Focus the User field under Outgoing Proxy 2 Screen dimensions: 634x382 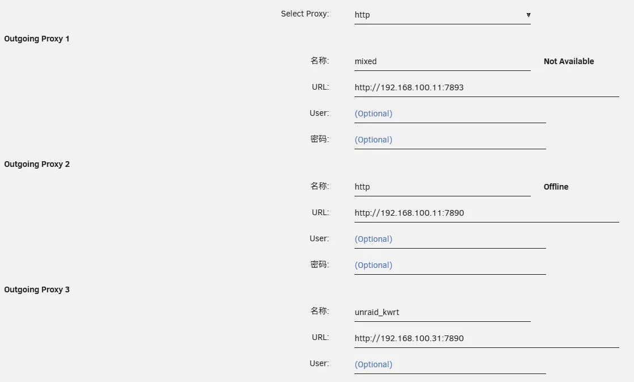[x=450, y=239]
